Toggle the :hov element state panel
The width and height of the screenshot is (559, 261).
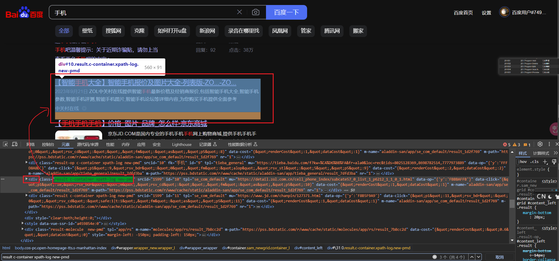523,162
